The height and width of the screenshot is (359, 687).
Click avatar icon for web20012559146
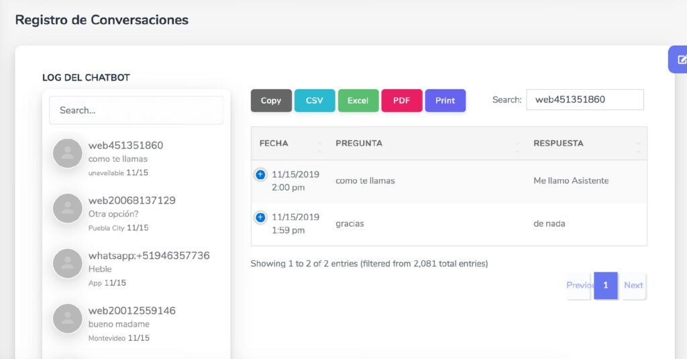point(68,319)
